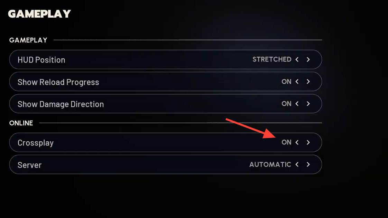
Task: Select previous Server option with left arrow
Action: coord(297,164)
